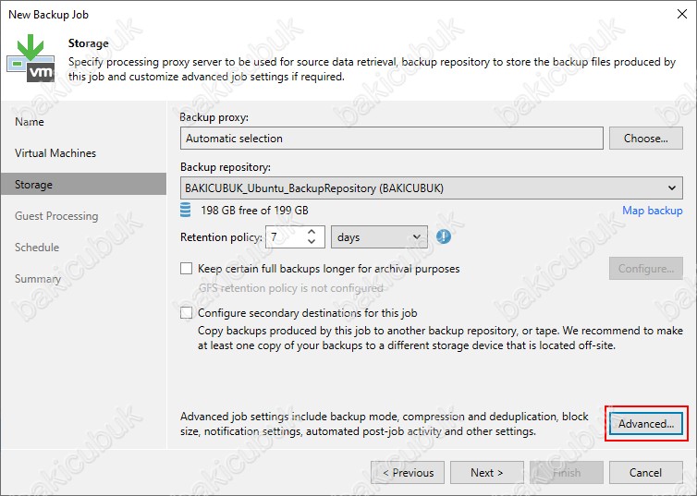697x496 pixels.
Task: Close the New Backup Job dialog
Action: tap(682, 14)
